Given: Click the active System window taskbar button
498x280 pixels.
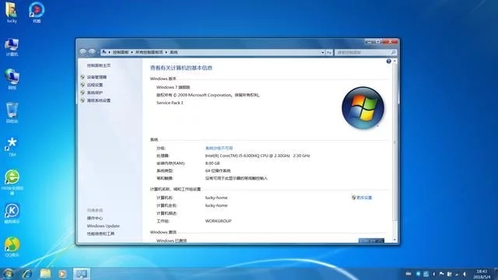Looking at the screenshot, I should (x=81, y=274).
